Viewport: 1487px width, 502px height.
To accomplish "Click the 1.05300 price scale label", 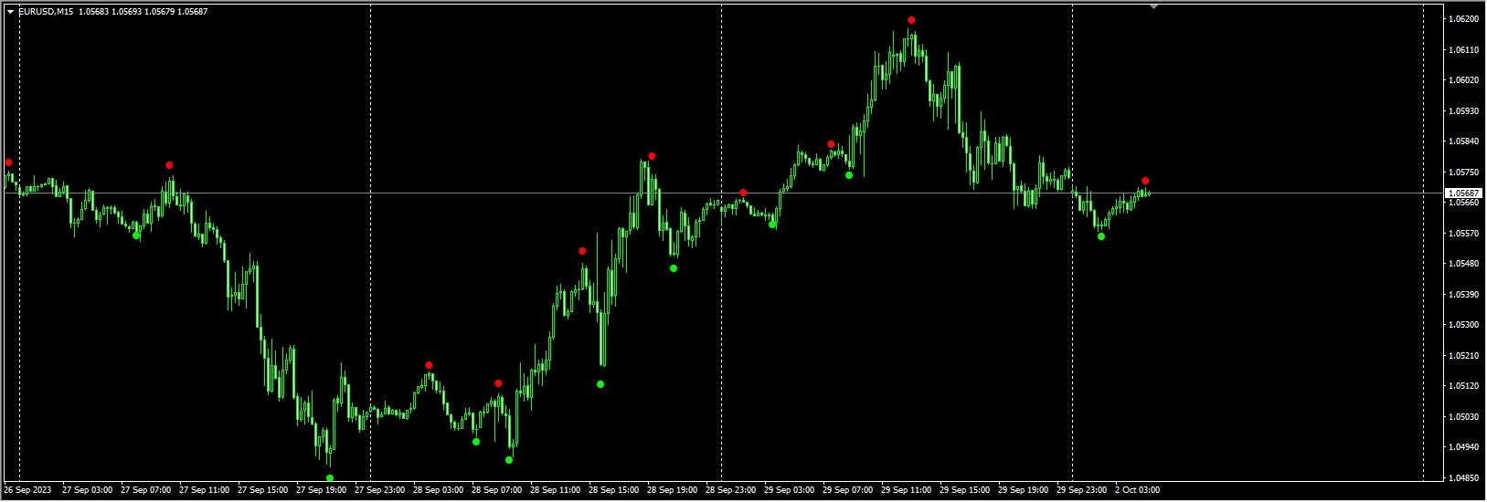I will tap(1464, 325).
